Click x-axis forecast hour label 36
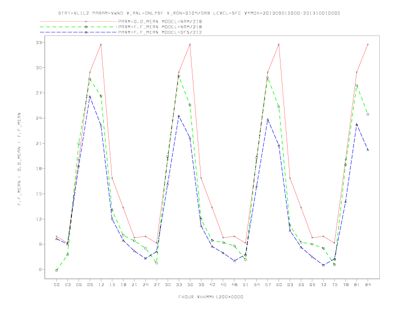The height and width of the screenshot is (310, 401). 190,285
